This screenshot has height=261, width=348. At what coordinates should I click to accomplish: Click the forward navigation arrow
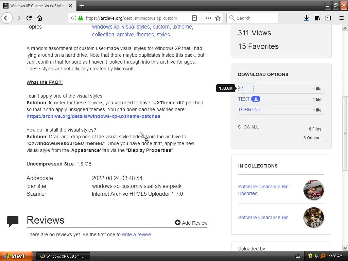pos(18,18)
